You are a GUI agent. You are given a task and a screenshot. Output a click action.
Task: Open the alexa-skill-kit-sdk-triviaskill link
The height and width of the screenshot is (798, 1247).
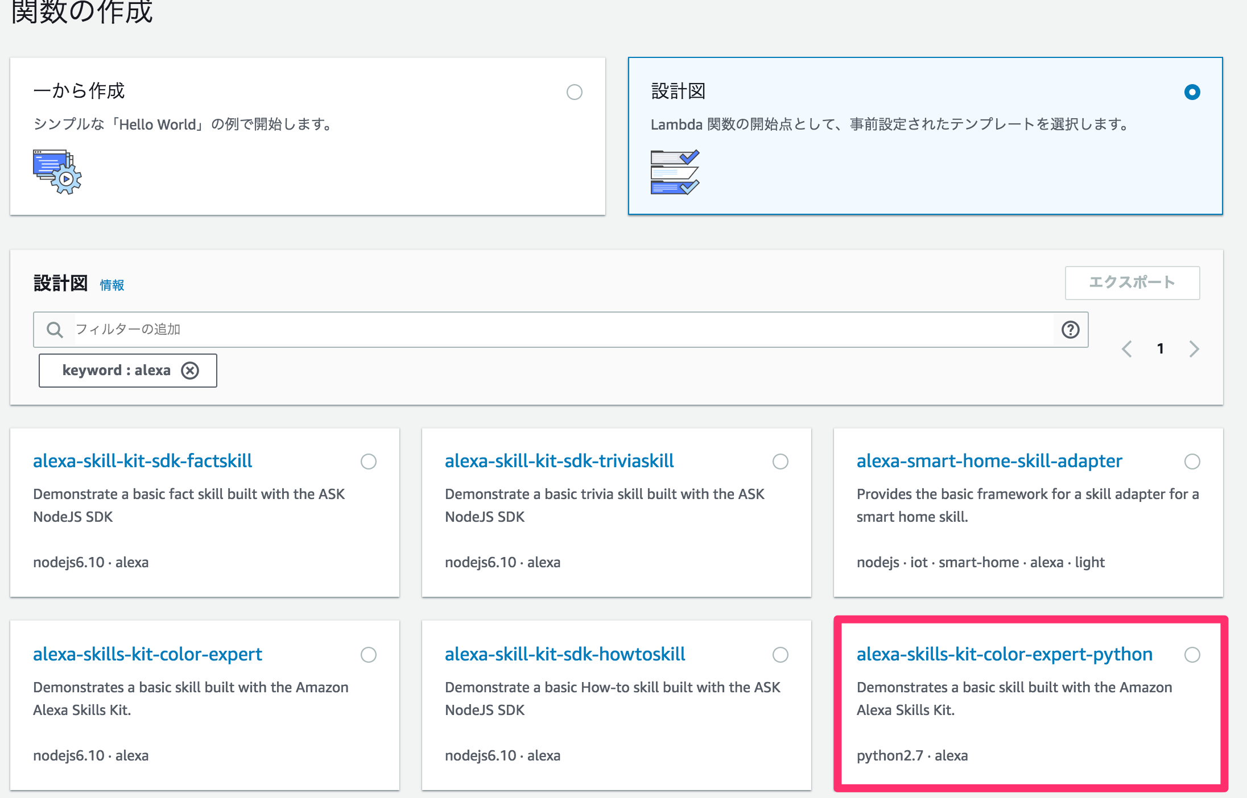pos(559,461)
